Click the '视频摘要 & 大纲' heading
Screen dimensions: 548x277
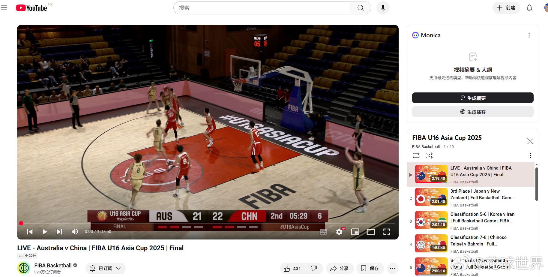(473, 70)
